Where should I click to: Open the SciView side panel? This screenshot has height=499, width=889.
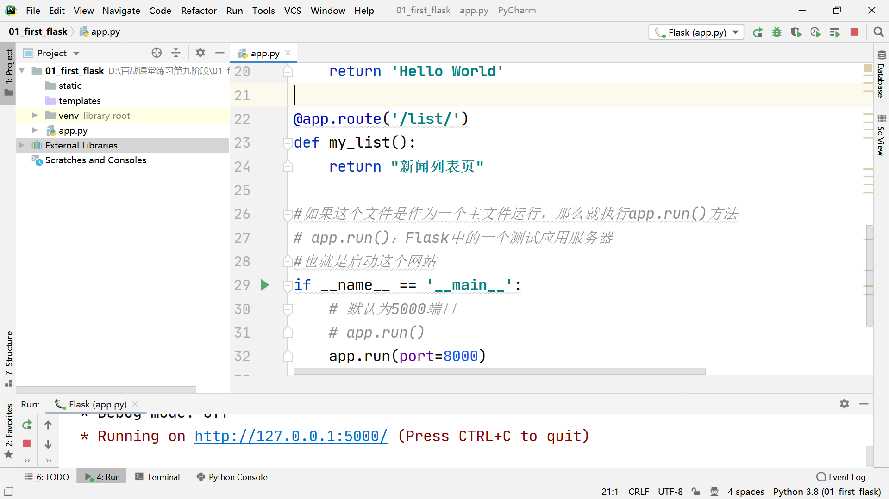pos(881,135)
